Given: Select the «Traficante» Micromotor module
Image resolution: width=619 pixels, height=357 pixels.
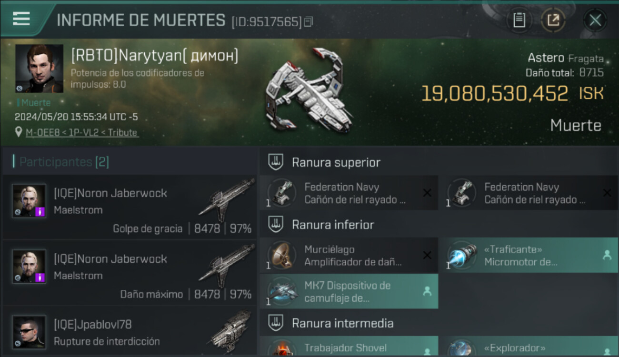Looking at the screenshot, I should click(x=529, y=255).
